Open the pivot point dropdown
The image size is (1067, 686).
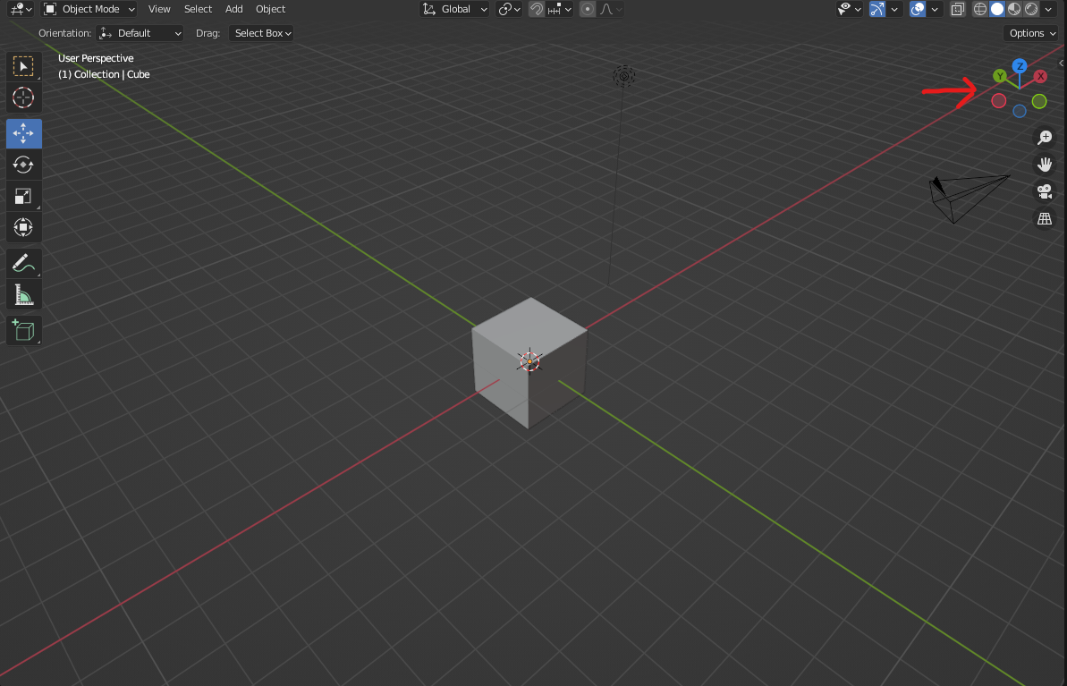coord(509,9)
